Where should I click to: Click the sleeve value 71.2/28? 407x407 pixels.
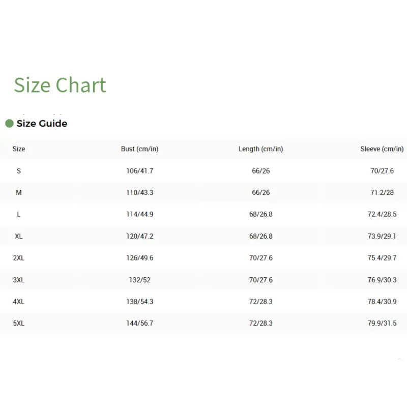(x=382, y=193)
